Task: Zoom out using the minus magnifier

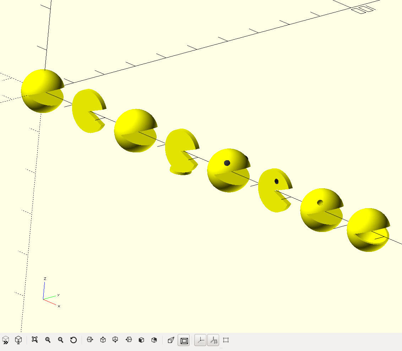Action: pos(60,340)
